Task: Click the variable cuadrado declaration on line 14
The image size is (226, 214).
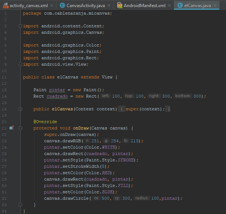Action: [x=57, y=96]
